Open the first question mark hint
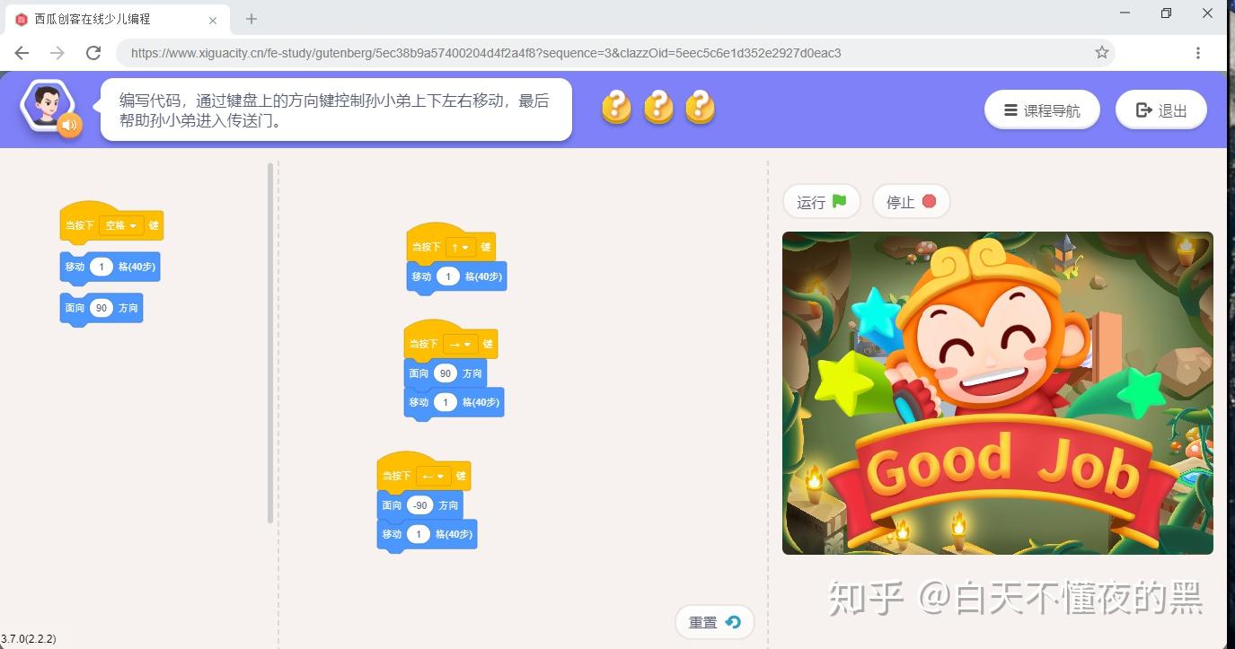The height and width of the screenshot is (649, 1235). (x=616, y=109)
